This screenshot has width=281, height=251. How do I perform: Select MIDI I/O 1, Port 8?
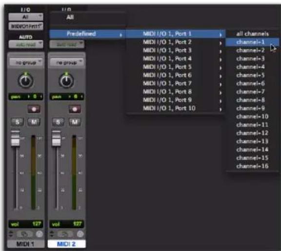click(x=176, y=92)
